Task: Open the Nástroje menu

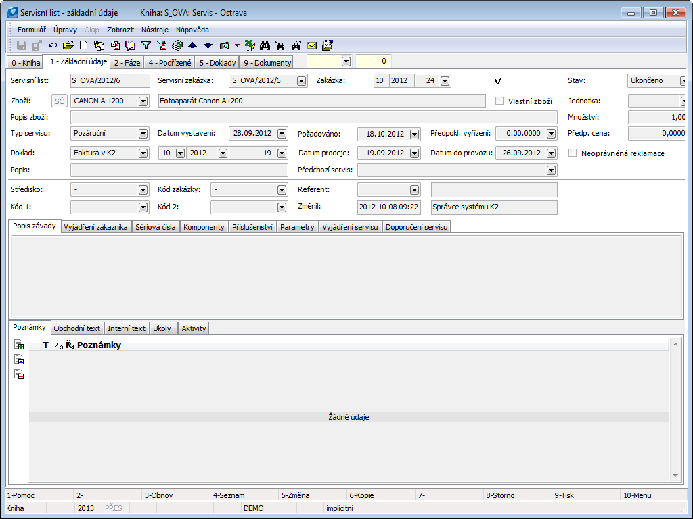Action: (155, 30)
